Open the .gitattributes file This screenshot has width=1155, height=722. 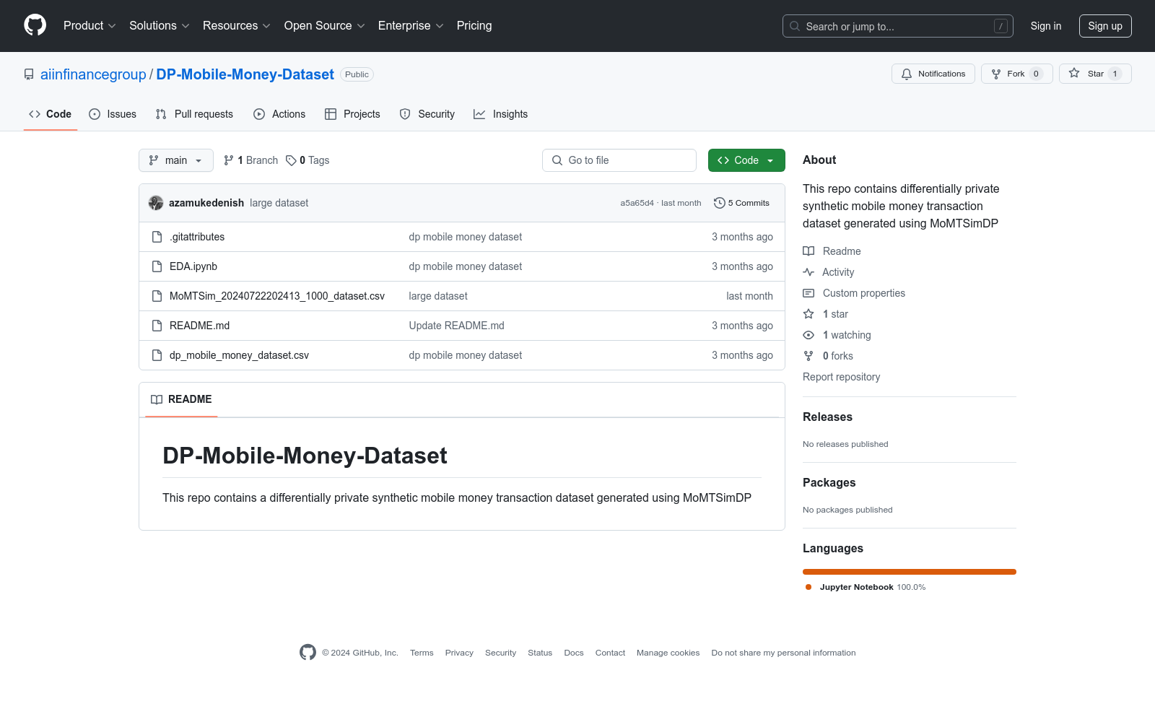197,237
